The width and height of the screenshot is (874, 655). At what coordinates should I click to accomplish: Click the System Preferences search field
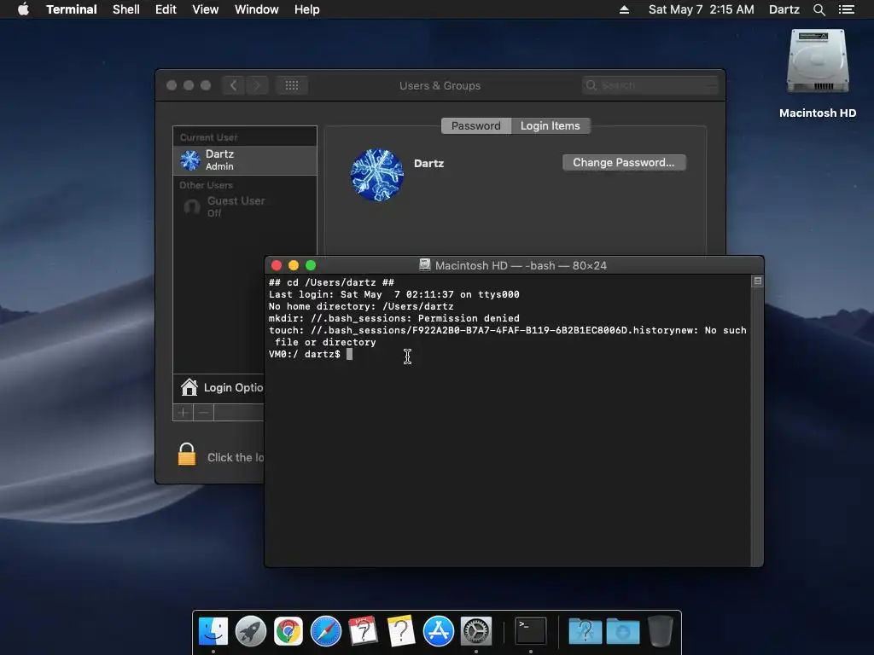click(x=650, y=85)
